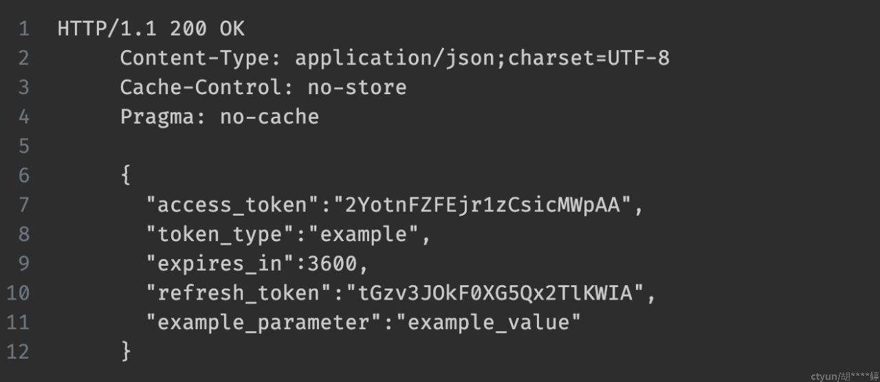Screen dimensions: 880x382
Task: Click the example_value string
Action: pyautogui.click(x=488, y=322)
